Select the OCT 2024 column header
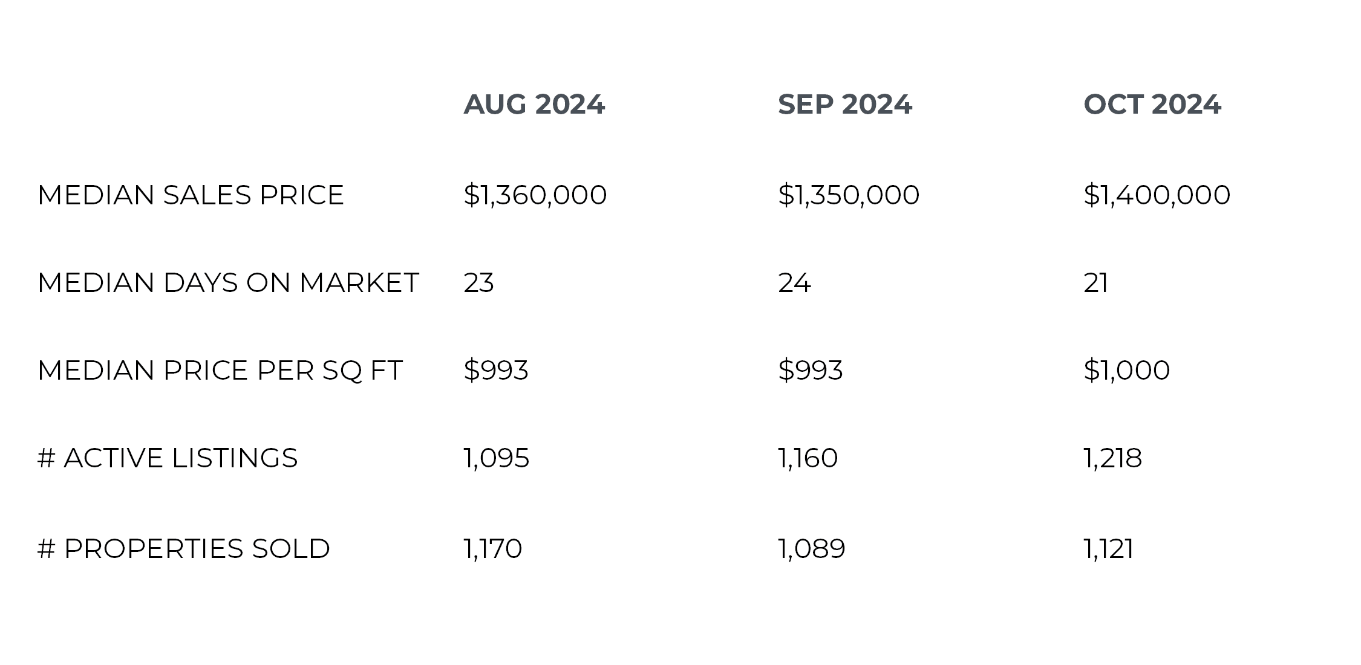The height and width of the screenshot is (665, 1361). pyautogui.click(x=1152, y=104)
